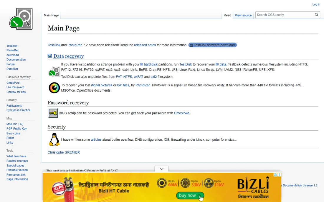
Task: Open the exFAT filesystem link
Action: pos(138,77)
